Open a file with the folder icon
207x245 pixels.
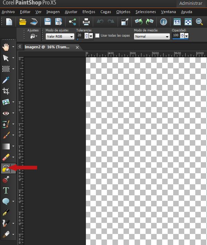[x=23, y=22]
